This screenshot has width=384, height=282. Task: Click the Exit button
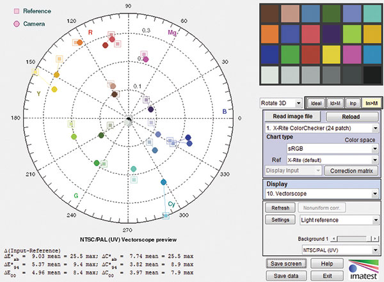pos(327,276)
